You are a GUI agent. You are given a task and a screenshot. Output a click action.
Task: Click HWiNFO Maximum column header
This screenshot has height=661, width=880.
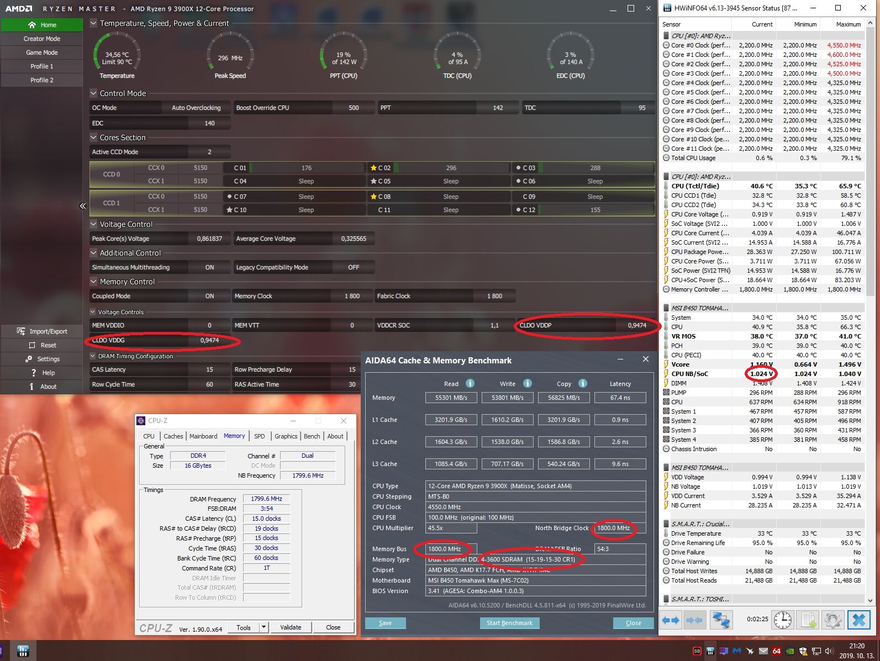point(842,24)
